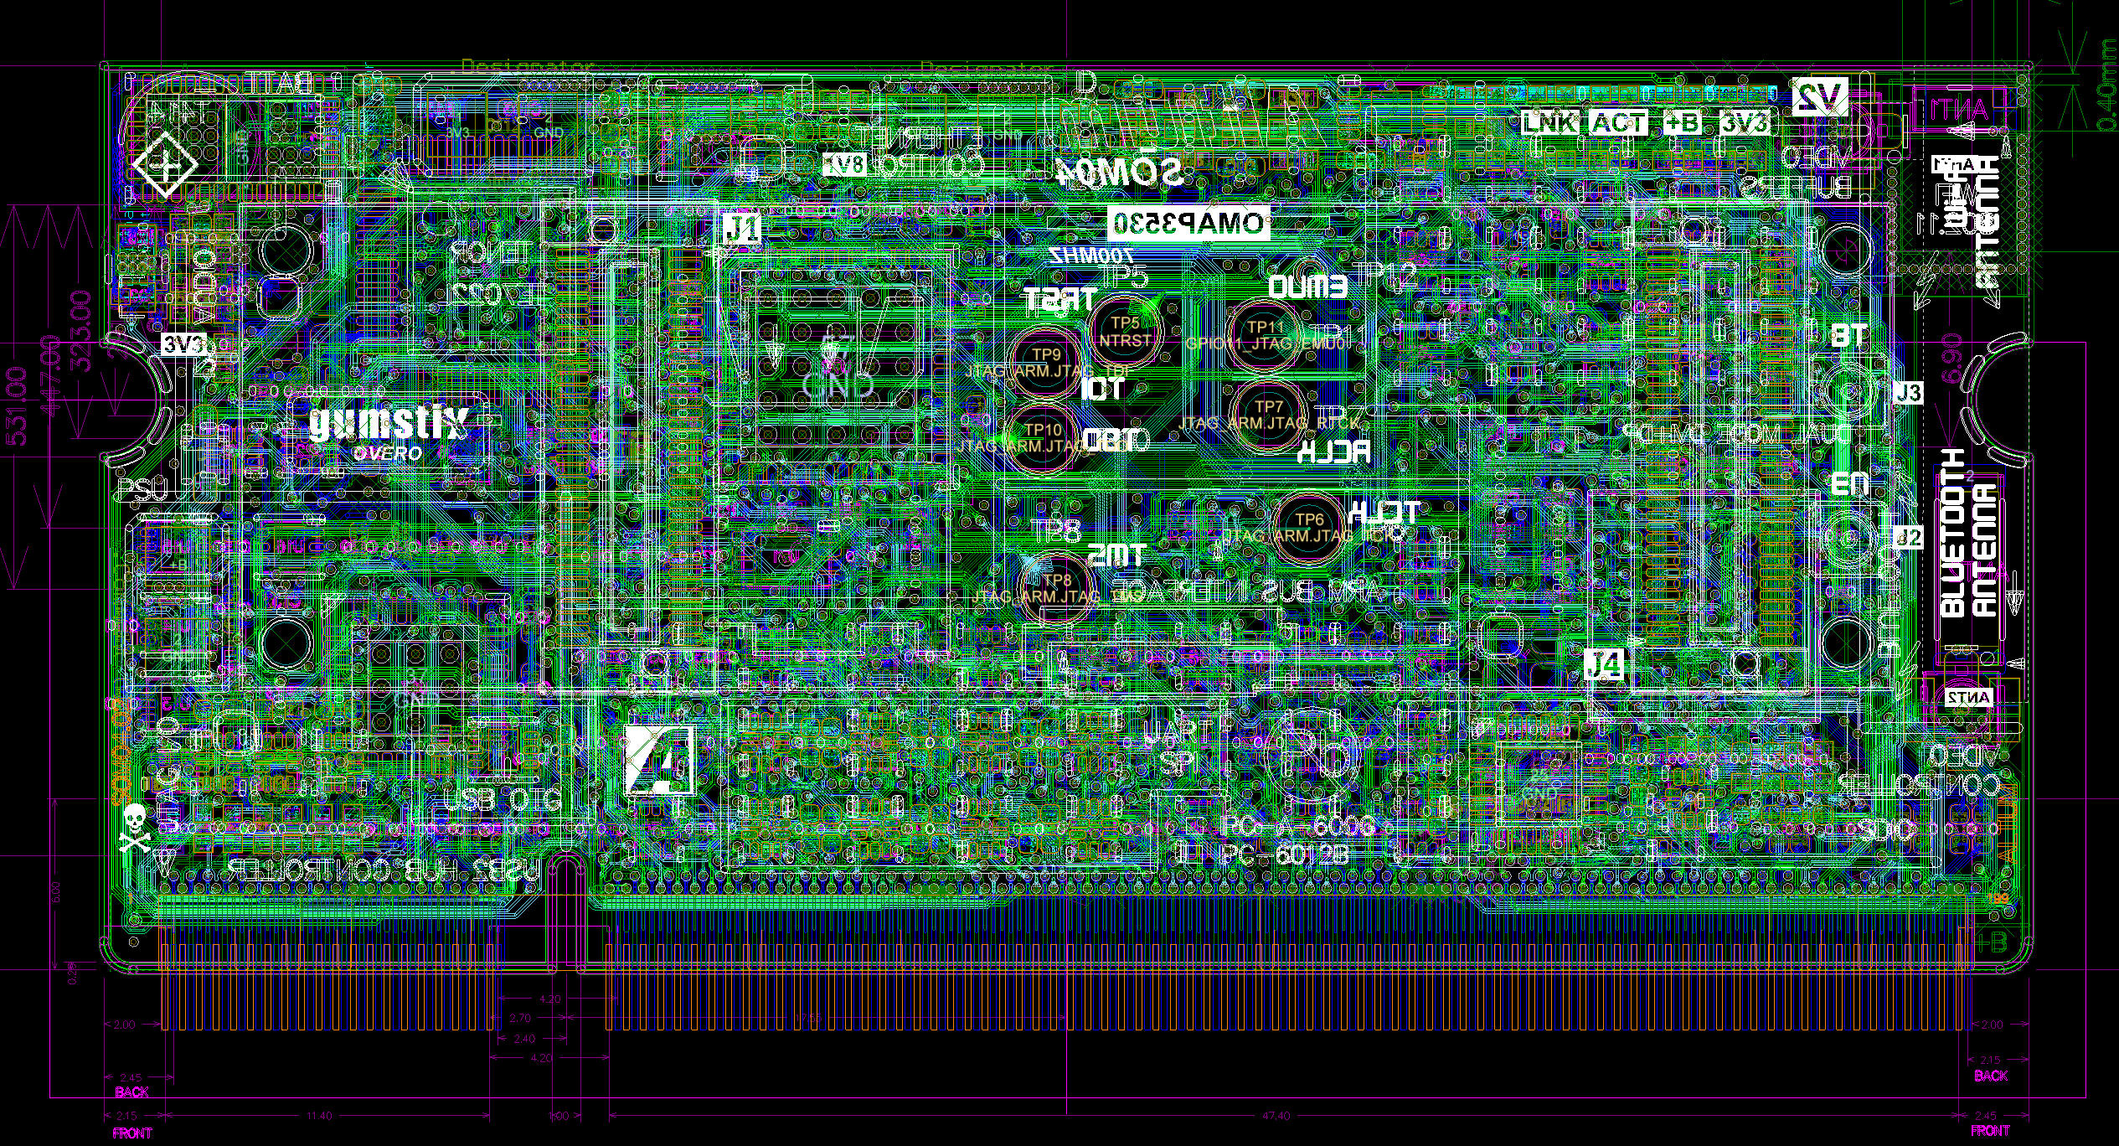Screen dimensions: 2119x1146
Task: Select the mirrored BT label above J3
Action: pos(1849,337)
